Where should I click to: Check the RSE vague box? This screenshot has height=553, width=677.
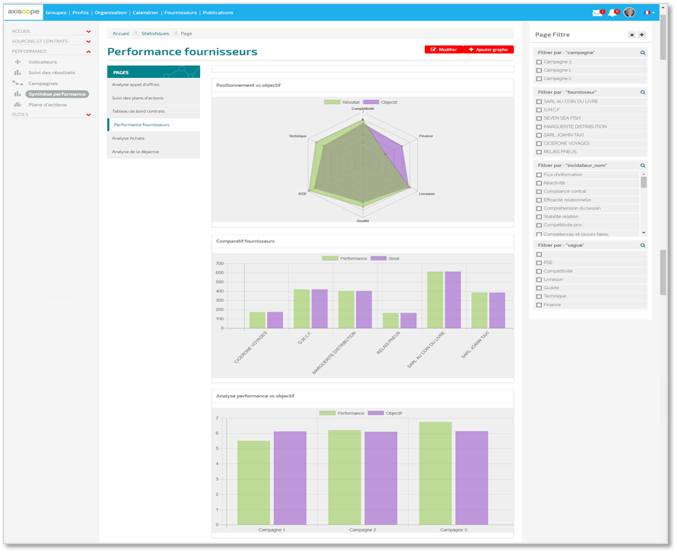click(x=539, y=262)
